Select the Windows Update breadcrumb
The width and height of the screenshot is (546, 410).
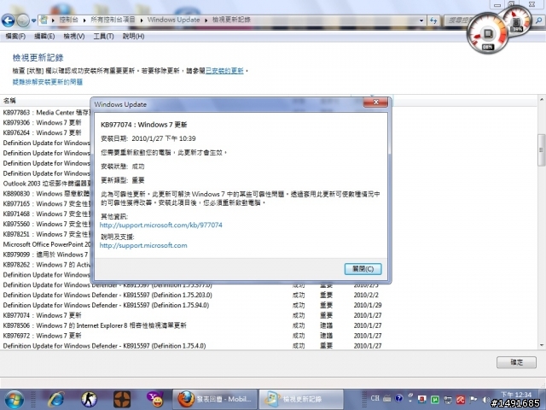[173, 20]
